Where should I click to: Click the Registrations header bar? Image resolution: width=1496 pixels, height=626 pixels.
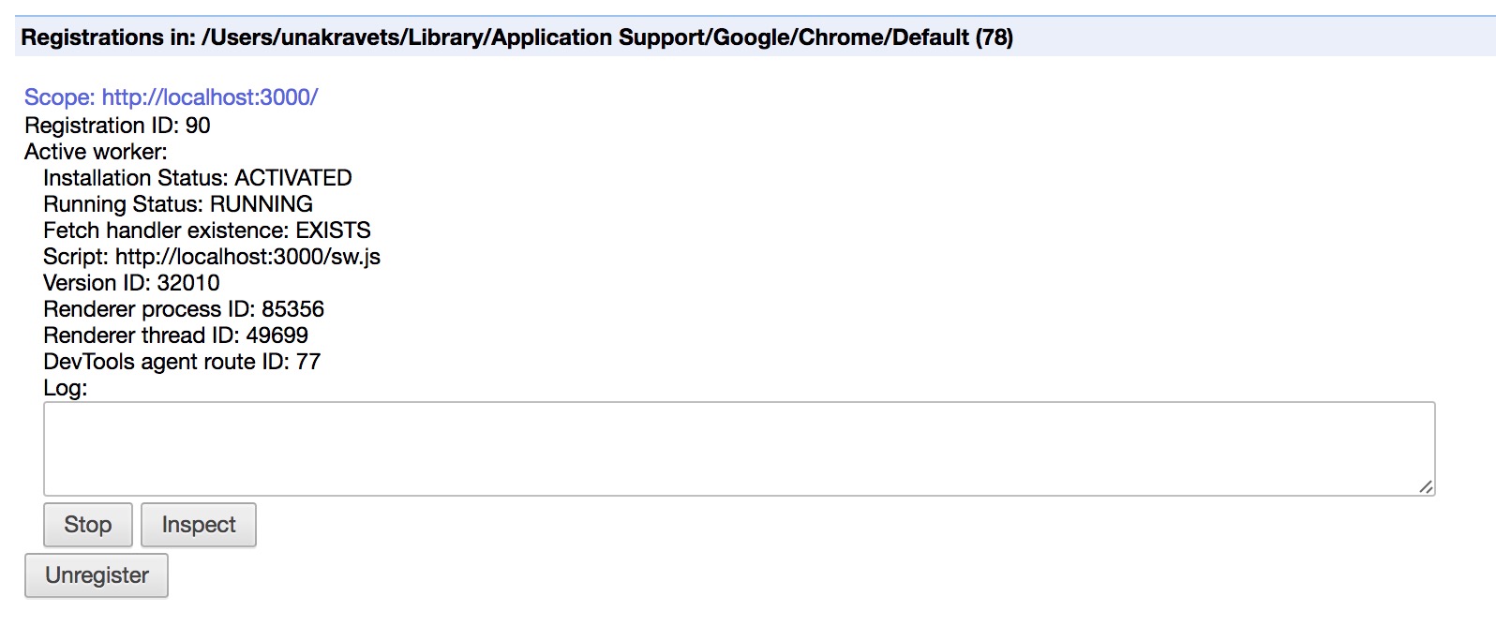tap(1219, 37)
